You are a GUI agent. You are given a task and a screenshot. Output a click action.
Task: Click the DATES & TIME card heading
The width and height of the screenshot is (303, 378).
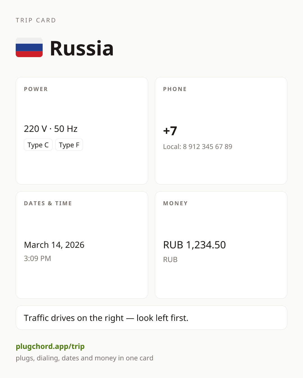coord(48,203)
